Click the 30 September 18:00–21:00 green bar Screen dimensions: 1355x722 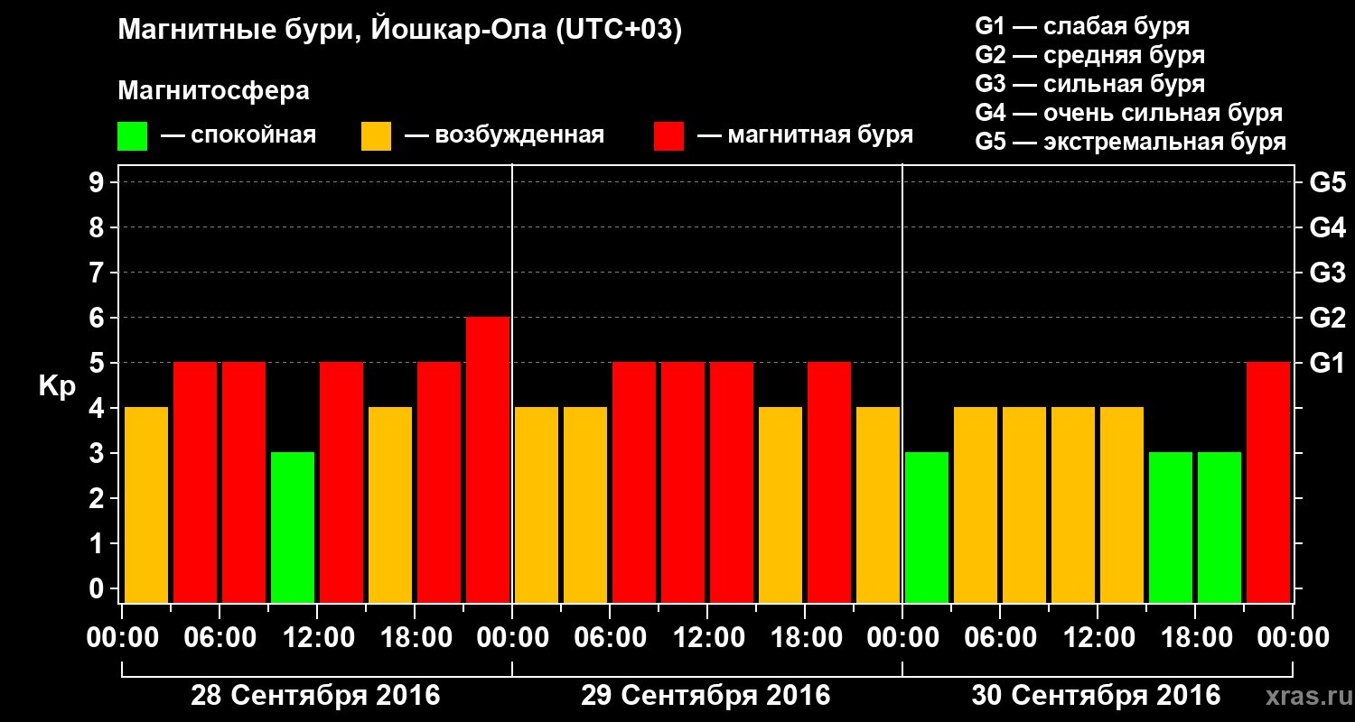point(1219,527)
